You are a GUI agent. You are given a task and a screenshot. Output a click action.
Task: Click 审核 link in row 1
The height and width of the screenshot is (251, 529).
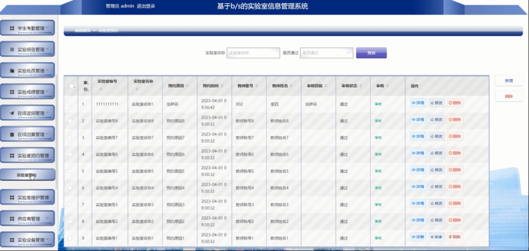(378, 104)
